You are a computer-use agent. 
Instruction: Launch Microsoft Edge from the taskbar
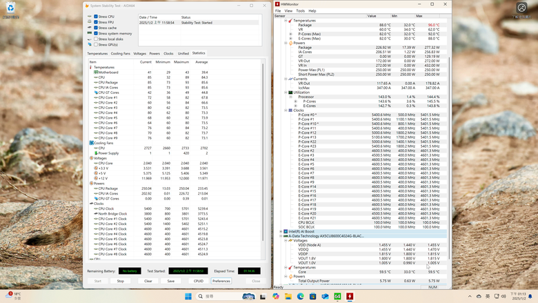pos(301,297)
